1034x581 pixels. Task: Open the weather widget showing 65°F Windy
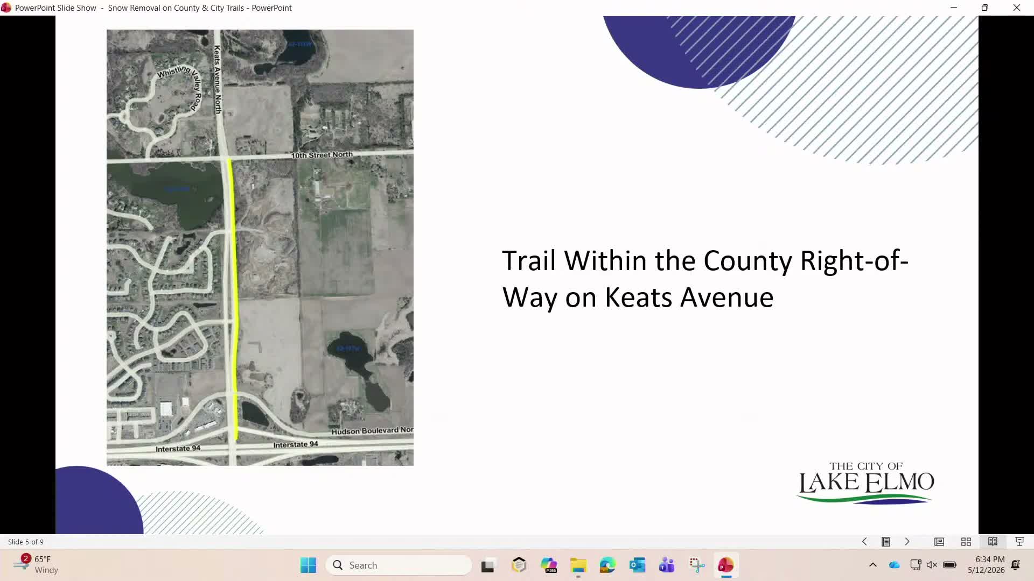[36, 565]
